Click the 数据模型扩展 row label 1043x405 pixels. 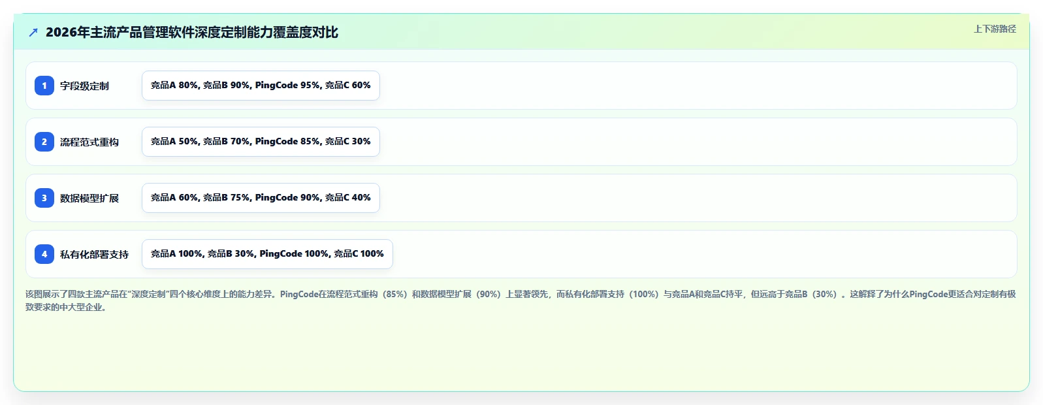coord(89,198)
